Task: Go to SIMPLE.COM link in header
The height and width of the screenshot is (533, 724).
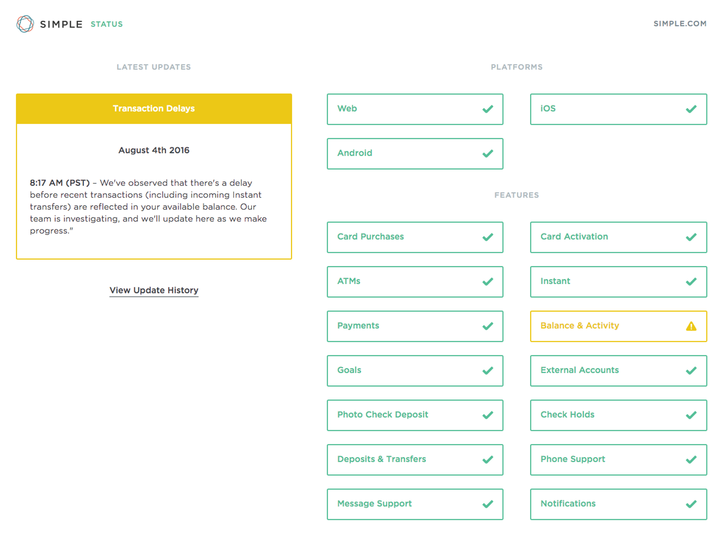Action: (680, 24)
